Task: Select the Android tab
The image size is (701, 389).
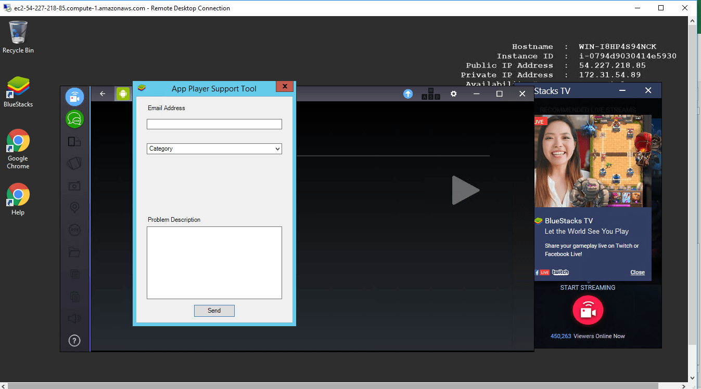Action: 123,94
